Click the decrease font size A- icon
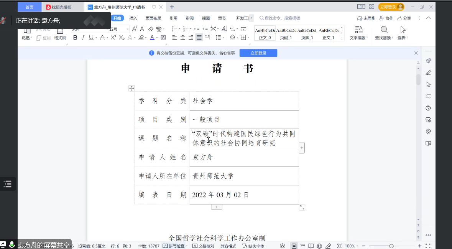This screenshot has width=452, height=249. pos(142,29)
